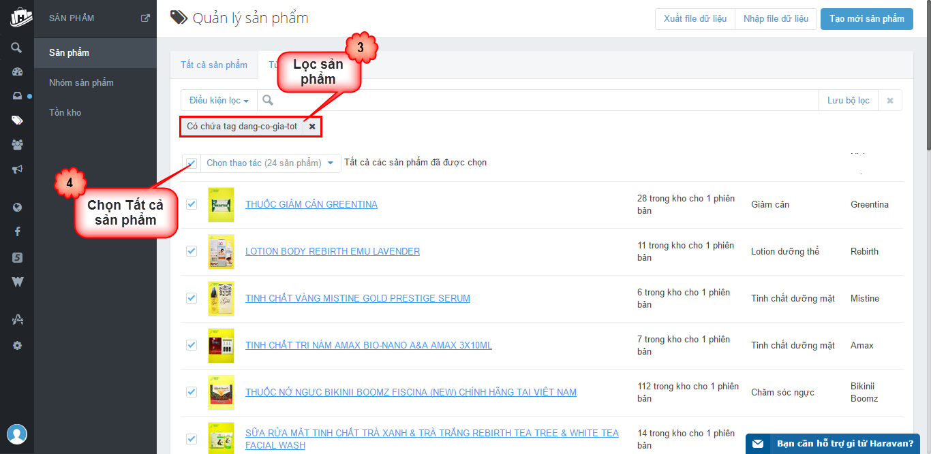Click the Chăm sóc ngực type cell
This screenshot has height=454, width=931.
click(782, 392)
